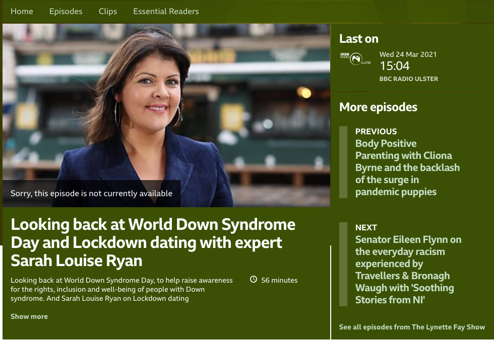Switch to the Clips tab
Viewport: 494px width, 341px height.
[x=108, y=11]
